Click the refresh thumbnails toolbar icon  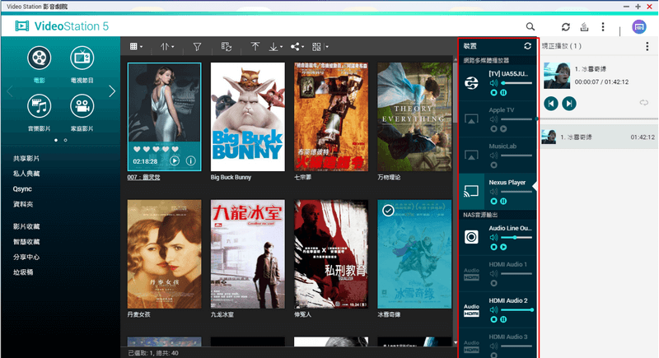(x=227, y=47)
